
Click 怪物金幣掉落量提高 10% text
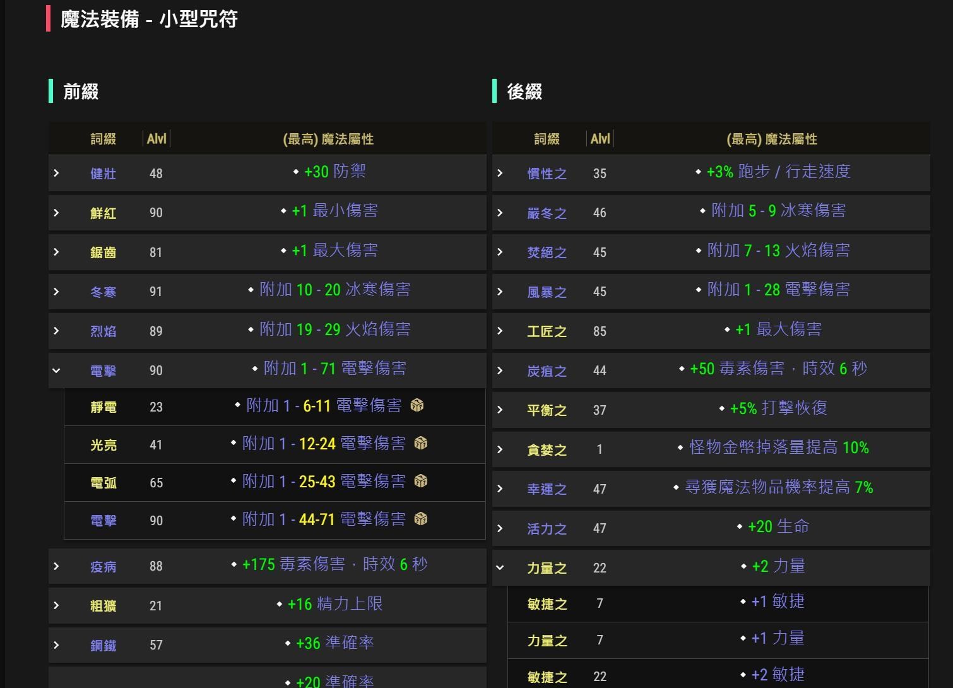tap(779, 448)
